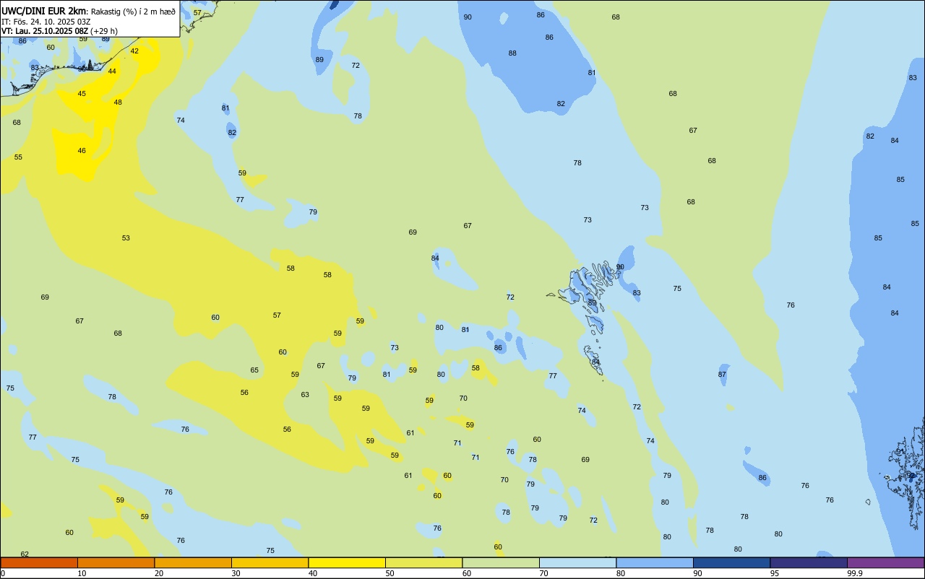Screen dimensions: 925x579
Task: Click the legend tick label 10
Action: coord(82,573)
